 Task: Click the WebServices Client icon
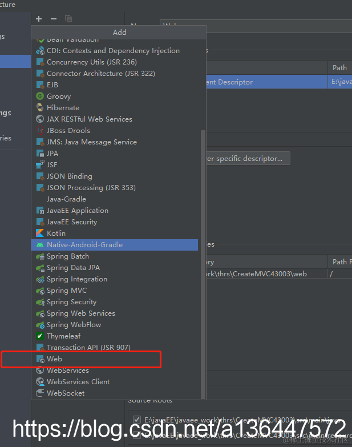40,382
